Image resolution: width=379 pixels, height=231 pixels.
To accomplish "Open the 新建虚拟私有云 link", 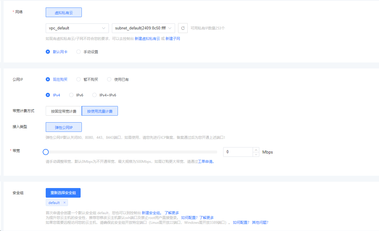I will coord(147,39).
